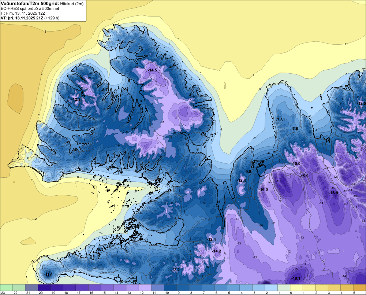
Task: Click the legend color swatch above the -1 label
Action: pos(284,287)
